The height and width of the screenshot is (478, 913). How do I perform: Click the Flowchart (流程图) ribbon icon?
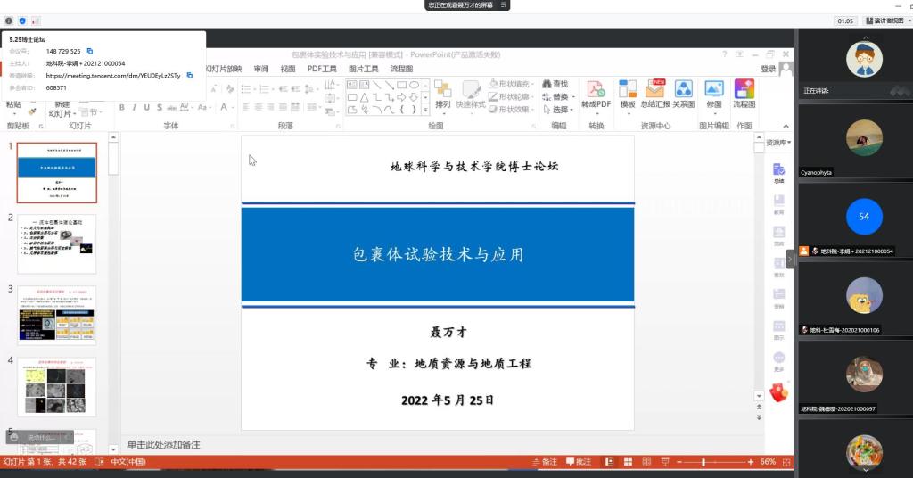click(x=744, y=91)
